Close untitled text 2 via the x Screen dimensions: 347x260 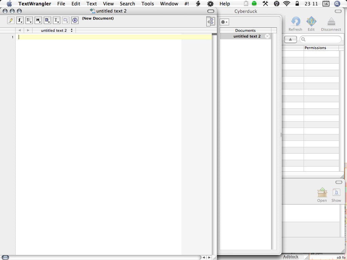pos(267,36)
